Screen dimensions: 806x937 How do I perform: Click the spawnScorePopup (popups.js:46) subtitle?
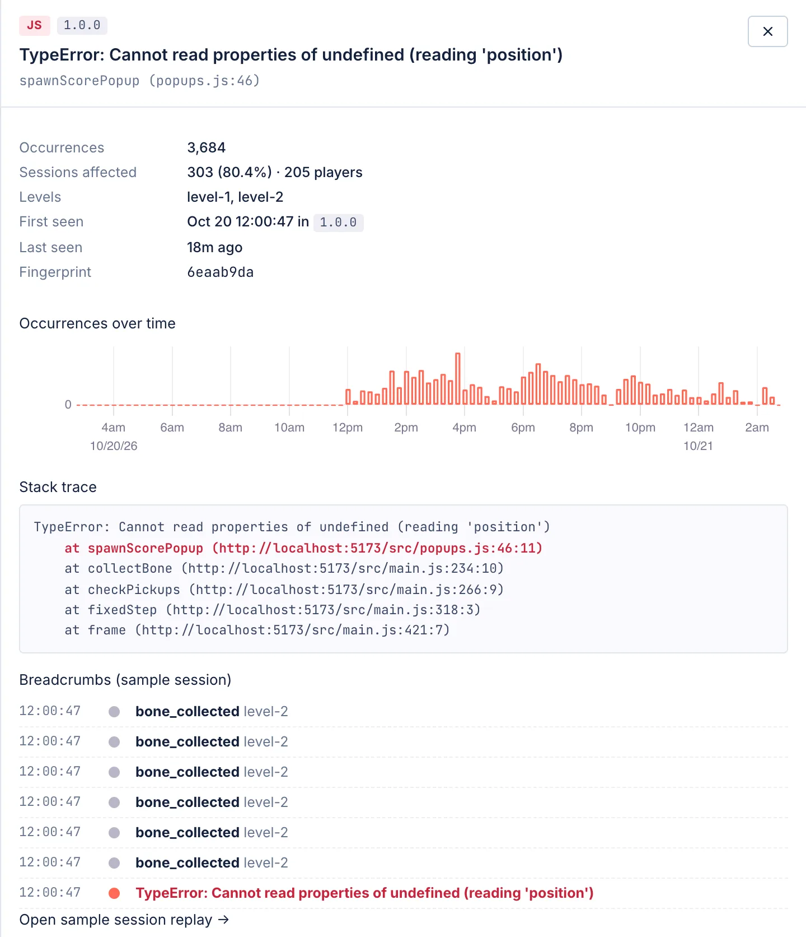tap(140, 81)
